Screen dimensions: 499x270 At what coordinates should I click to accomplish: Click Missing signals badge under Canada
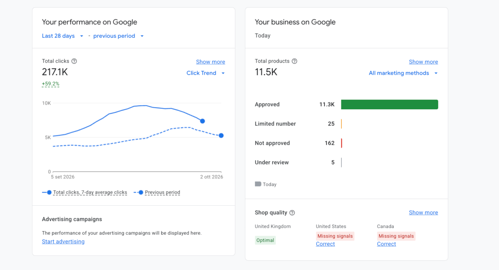point(396,236)
